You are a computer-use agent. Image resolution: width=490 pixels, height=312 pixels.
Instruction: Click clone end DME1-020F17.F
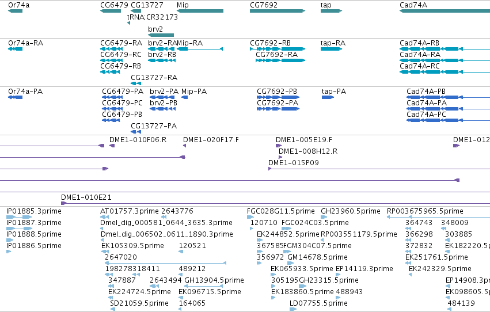point(184,146)
